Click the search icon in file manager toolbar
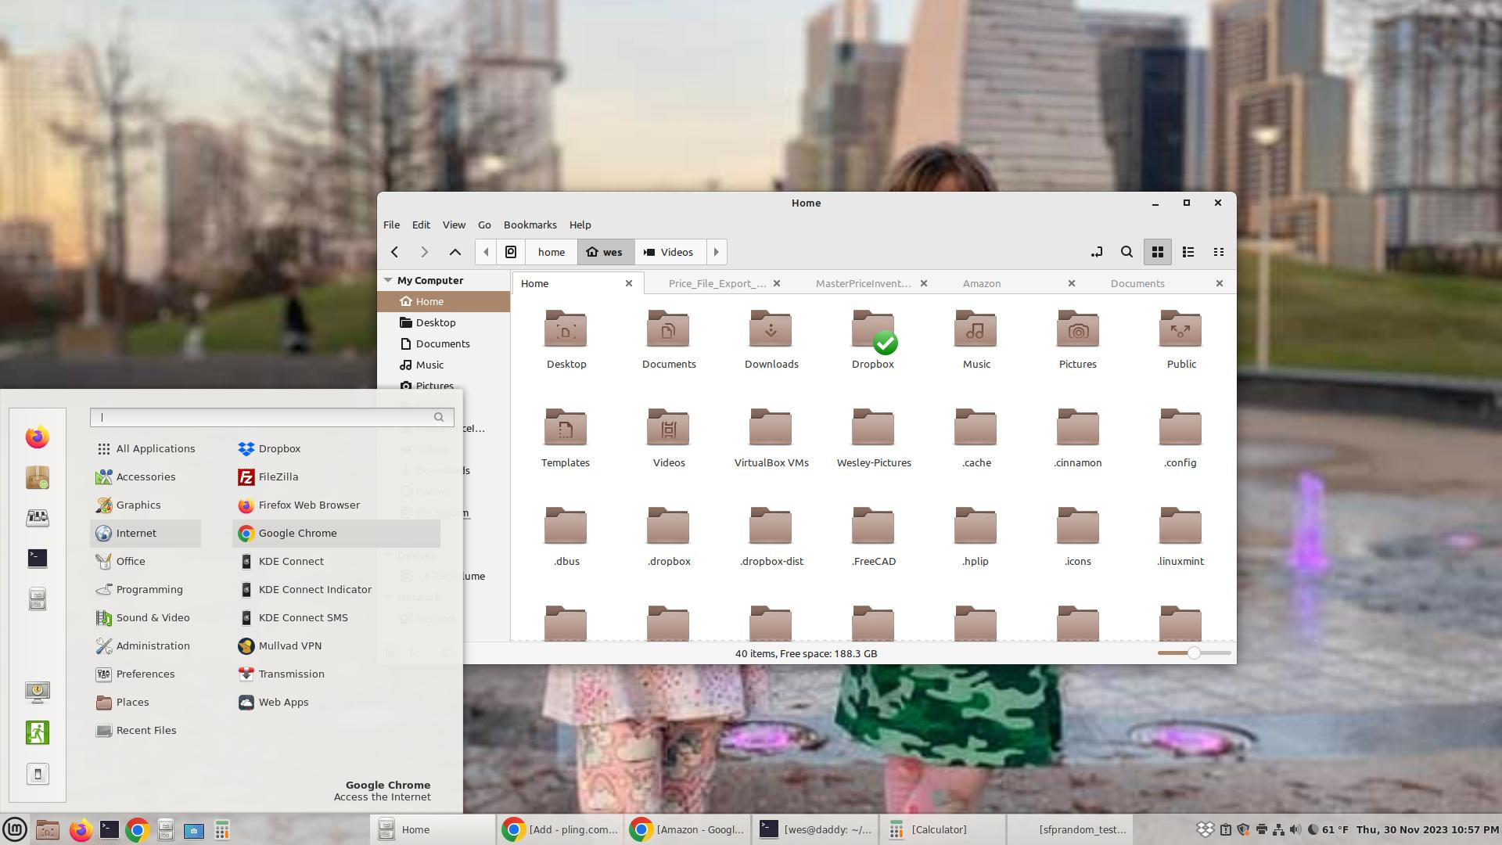Image resolution: width=1502 pixels, height=845 pixels. [x=1126, y=252]
